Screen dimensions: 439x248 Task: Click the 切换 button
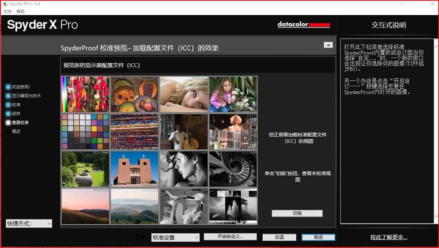297,213
